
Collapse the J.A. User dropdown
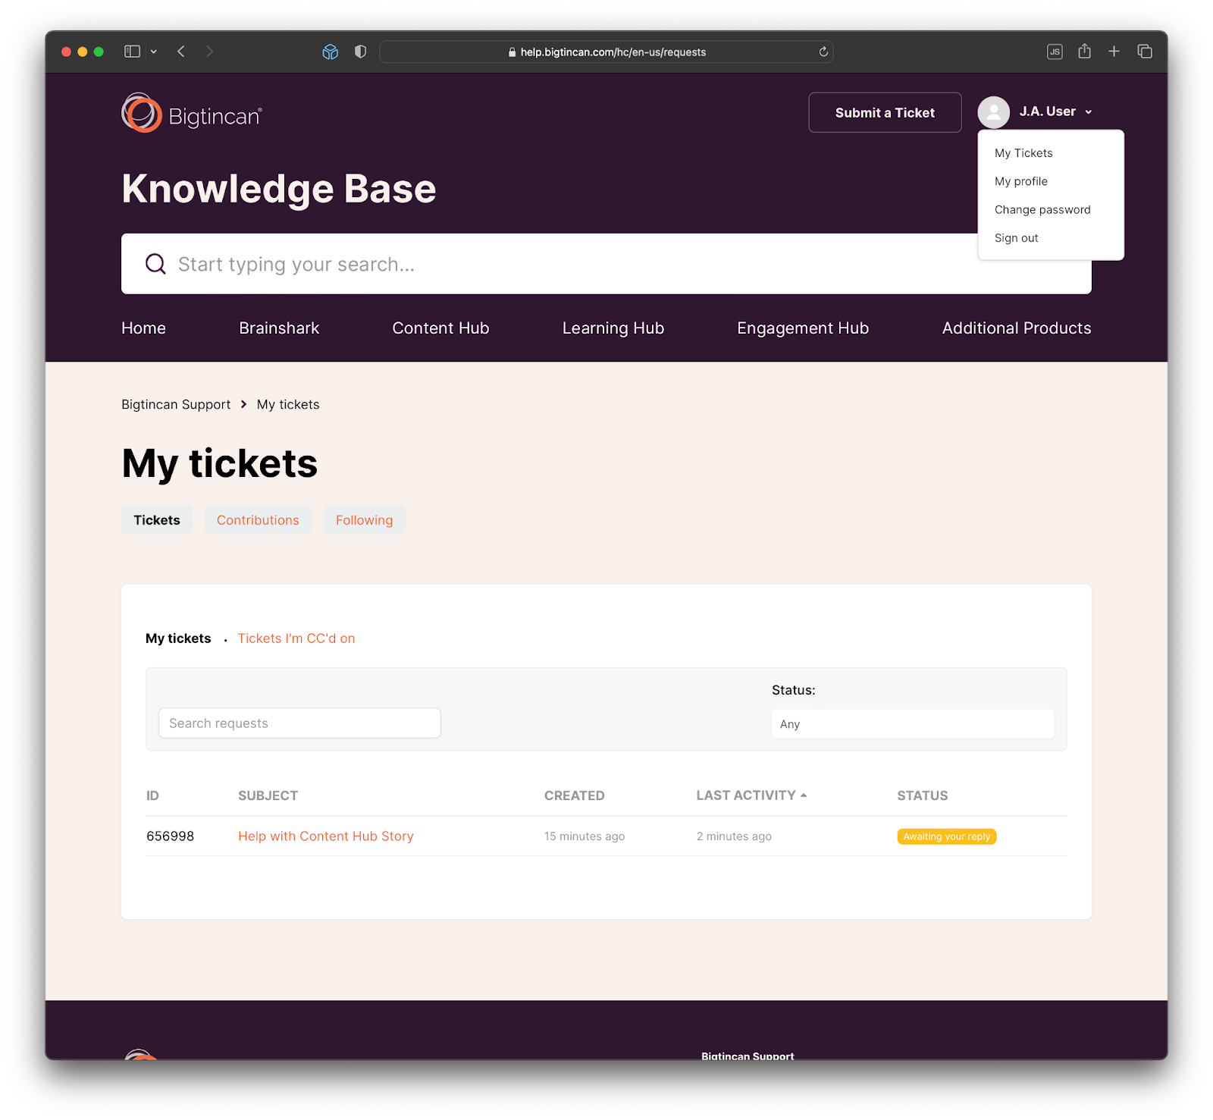pyautogui.click(x=1055, y=111)
